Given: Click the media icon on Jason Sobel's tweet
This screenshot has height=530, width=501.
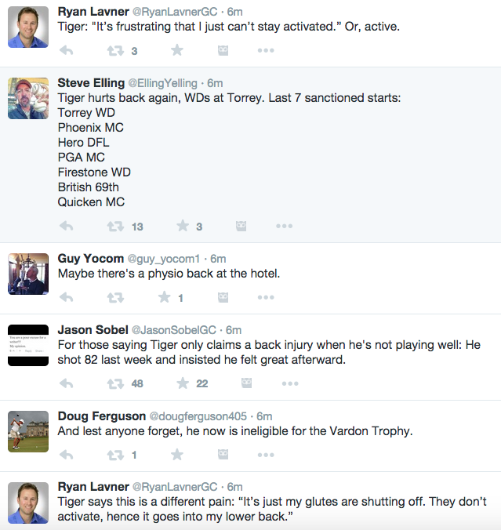Looking at the screenshot, I should point(247,383).
